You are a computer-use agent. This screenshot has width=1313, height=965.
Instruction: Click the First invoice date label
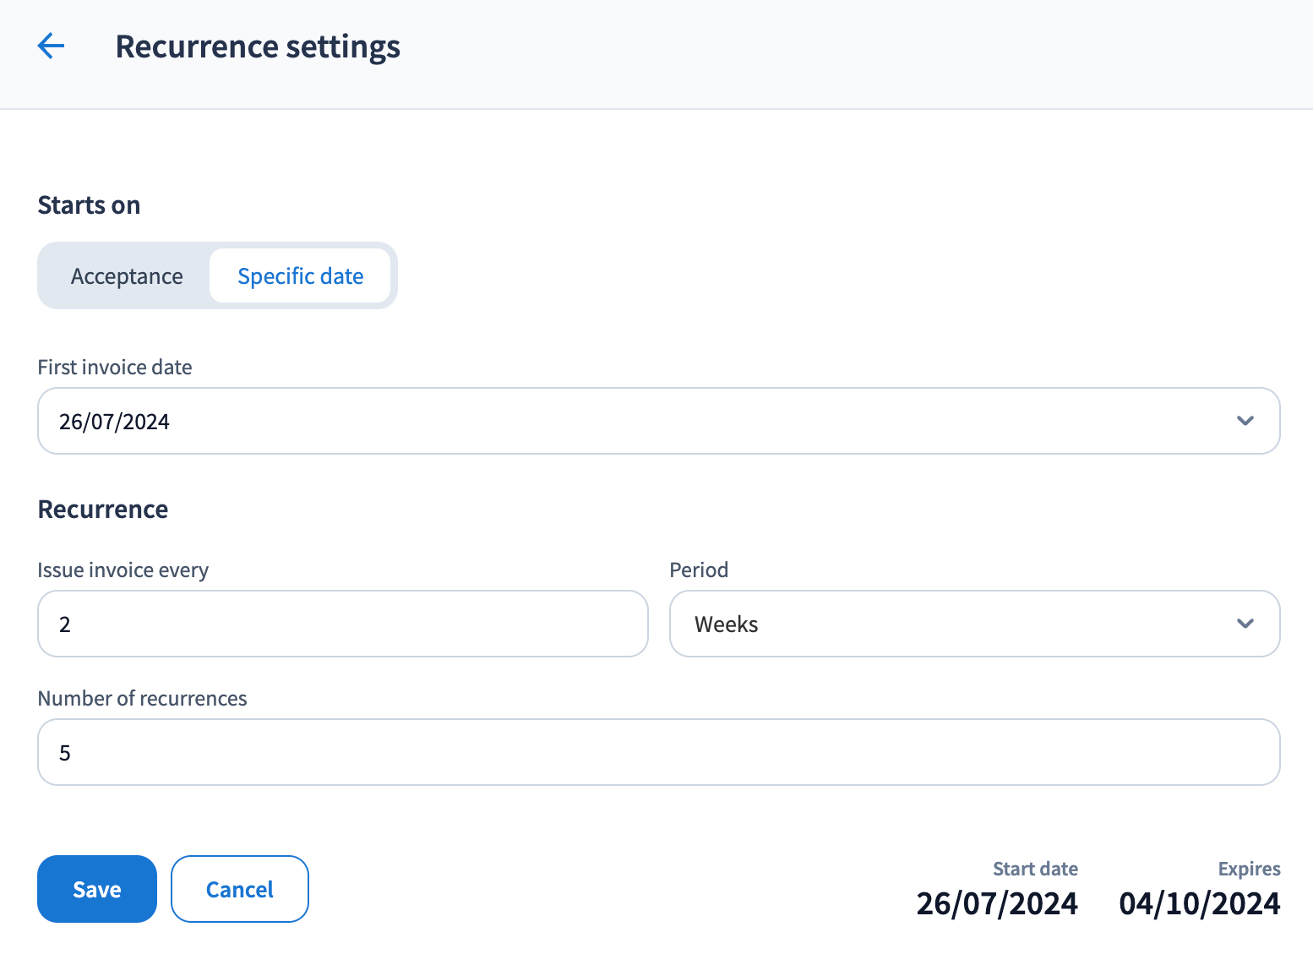(115, 368)
